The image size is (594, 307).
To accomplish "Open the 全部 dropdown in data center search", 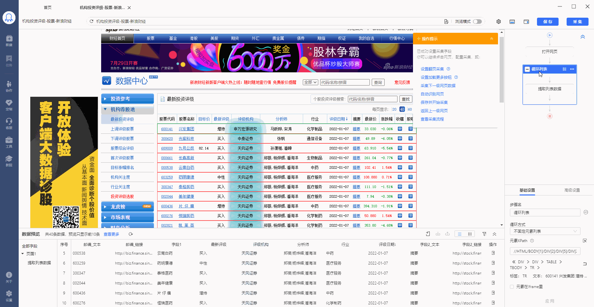I will tap(311, 82).
